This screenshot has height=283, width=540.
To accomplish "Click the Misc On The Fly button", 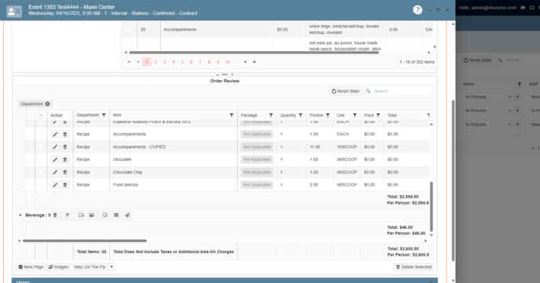I will pyautogui.click(x=90, y=267).
